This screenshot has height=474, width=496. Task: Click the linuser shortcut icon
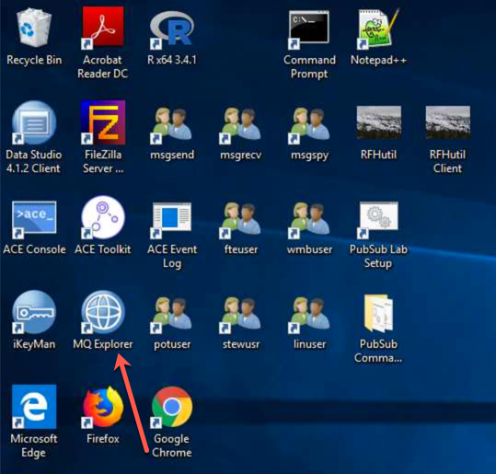click(309, 315)
